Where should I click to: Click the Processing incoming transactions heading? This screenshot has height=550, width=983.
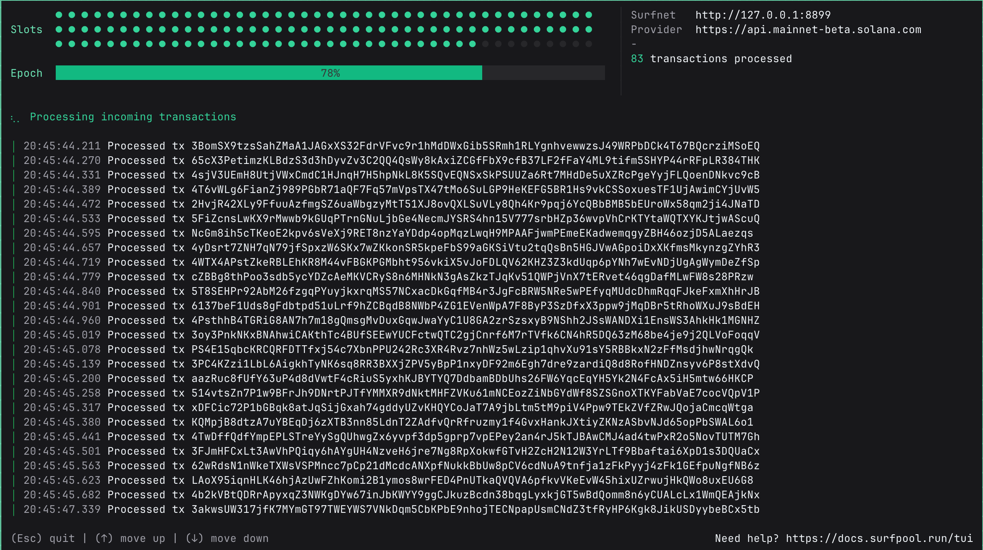coord(133,117)
